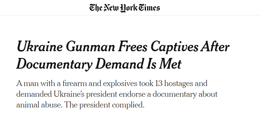Screen dimensions: 260x115
Task: Click "Demand" in the headline's second line
Action: 119,64
